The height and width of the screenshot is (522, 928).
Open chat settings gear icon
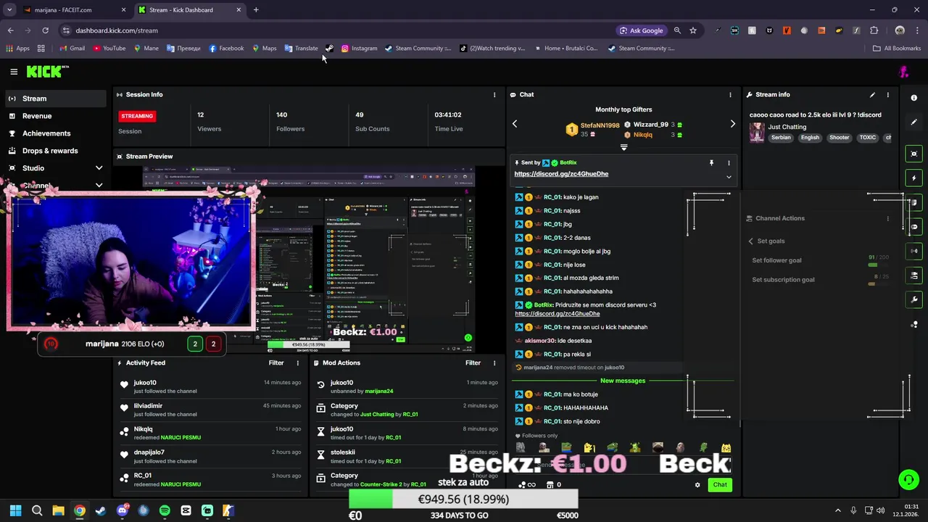click(x=697, y=485)
